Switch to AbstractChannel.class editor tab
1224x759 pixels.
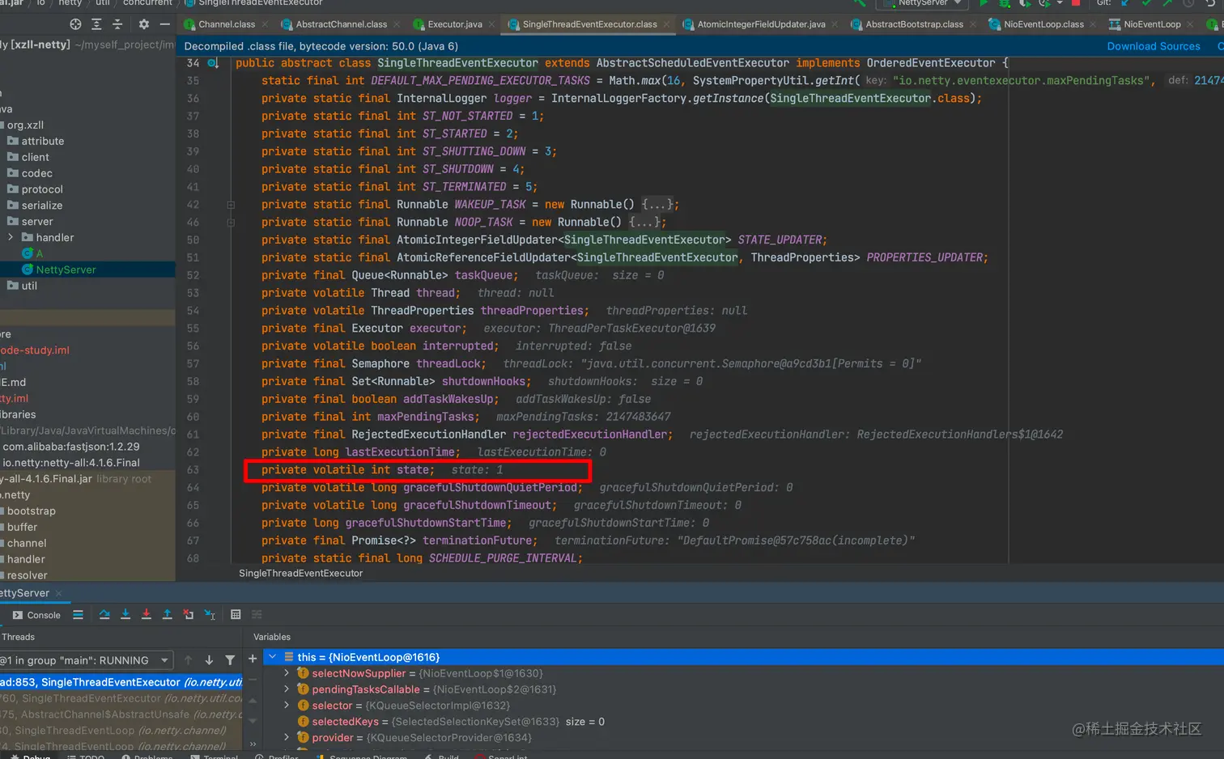[341, 24]
